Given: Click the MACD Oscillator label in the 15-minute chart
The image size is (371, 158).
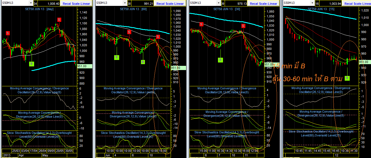Looking at the screenshot, I should coord(321,90).
